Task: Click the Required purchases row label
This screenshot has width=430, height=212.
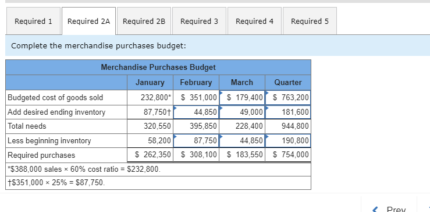Action: pos(41,155)
